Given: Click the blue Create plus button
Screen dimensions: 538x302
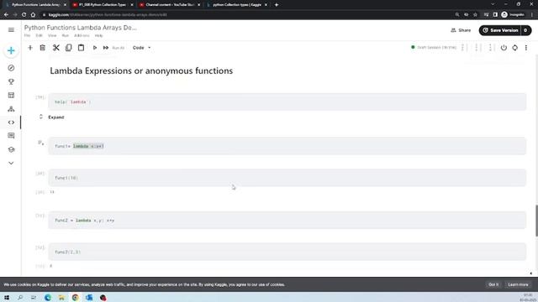Looking at the screenshot, I should coord(11,50).
